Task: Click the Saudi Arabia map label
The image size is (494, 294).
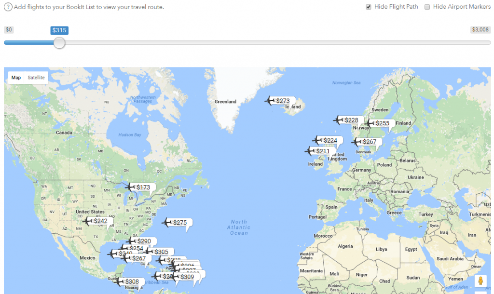Action: point(450,259)
